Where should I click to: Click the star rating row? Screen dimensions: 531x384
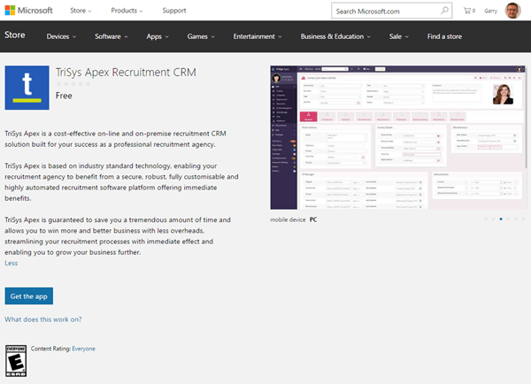pos(73,84)
